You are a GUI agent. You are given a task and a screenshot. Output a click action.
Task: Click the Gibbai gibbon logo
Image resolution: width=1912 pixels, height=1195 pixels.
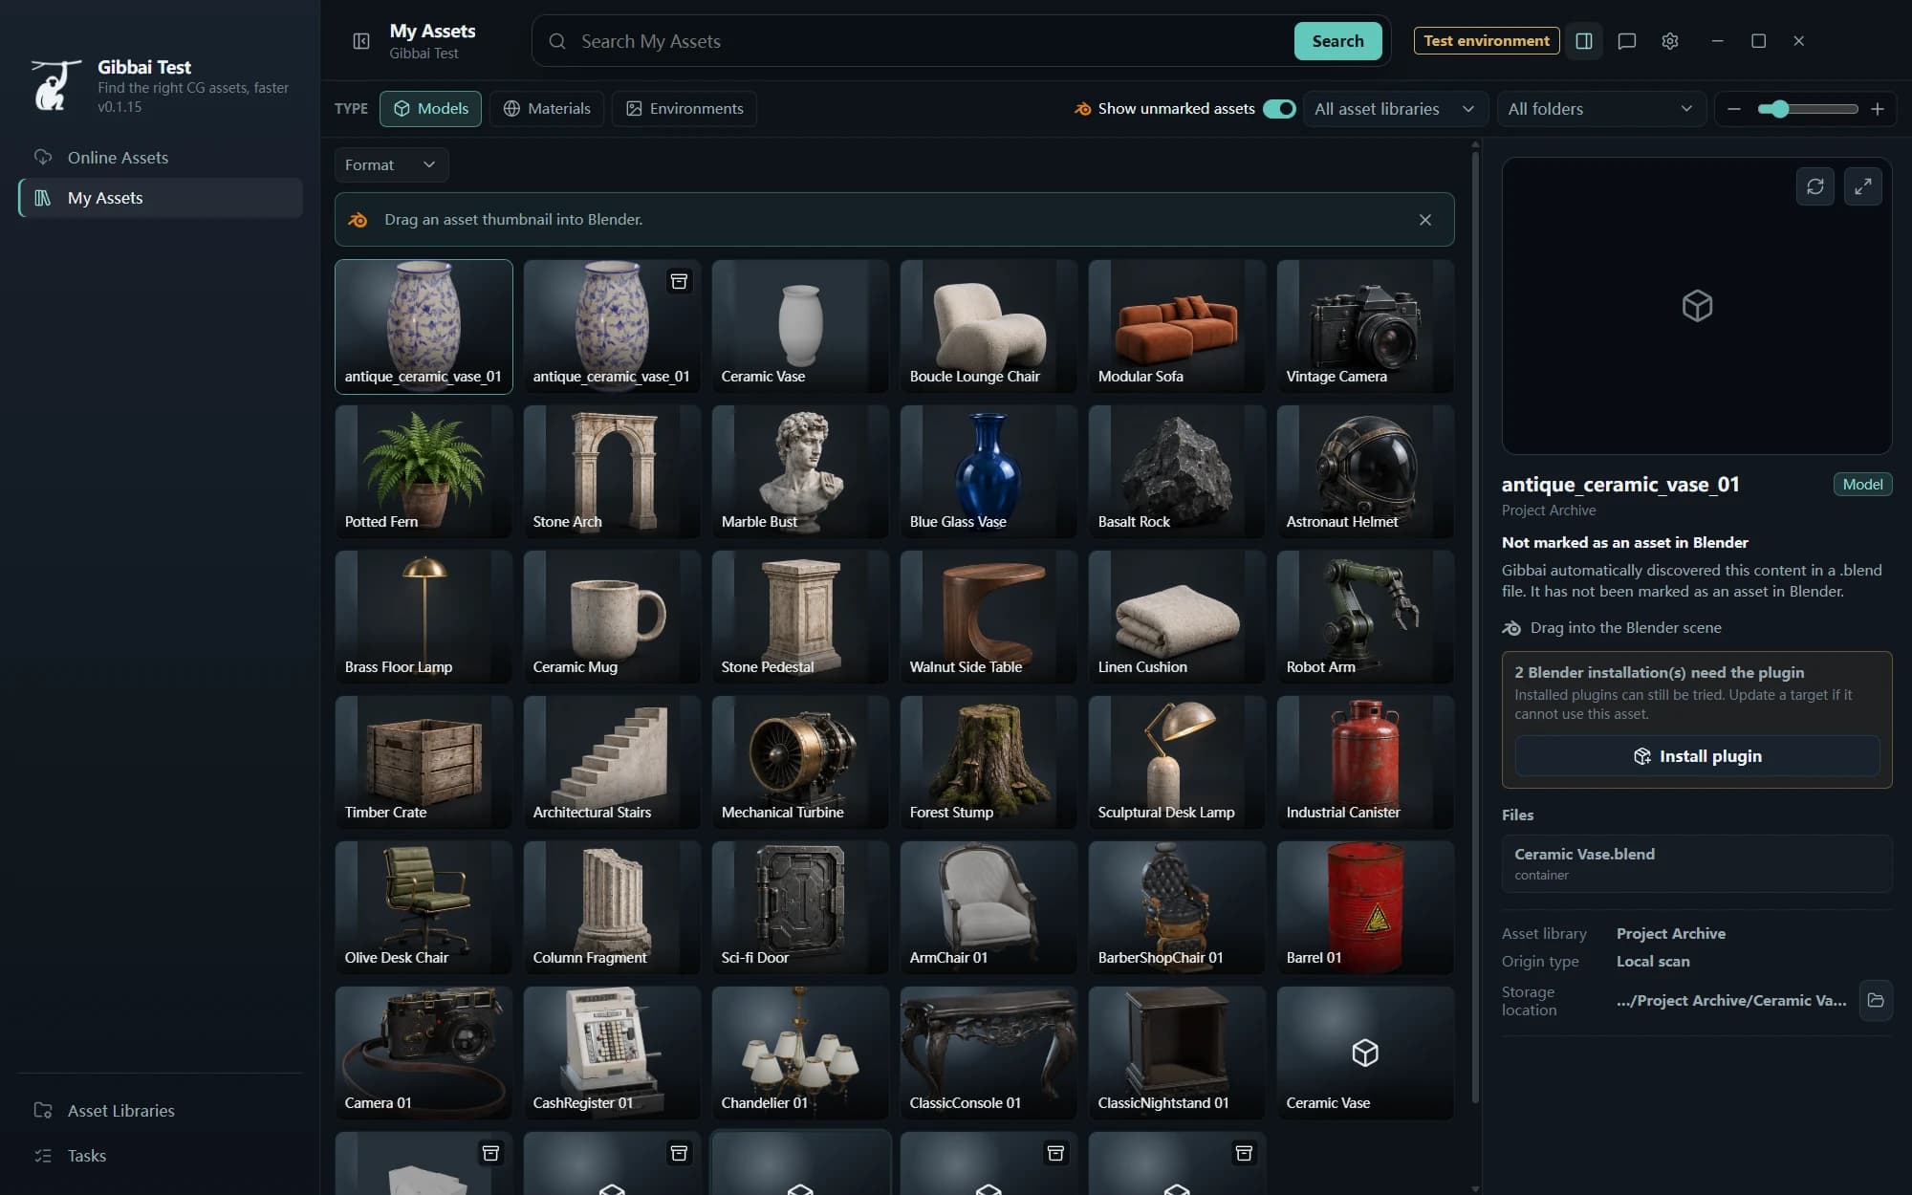pyautogui.click(x=55, y=85)
